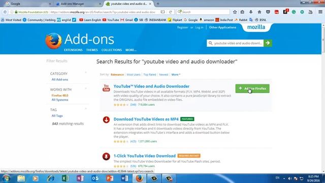The image size is (325, 183).
Task: Close the youtube video and audio tab
Action: coord(150,4)
